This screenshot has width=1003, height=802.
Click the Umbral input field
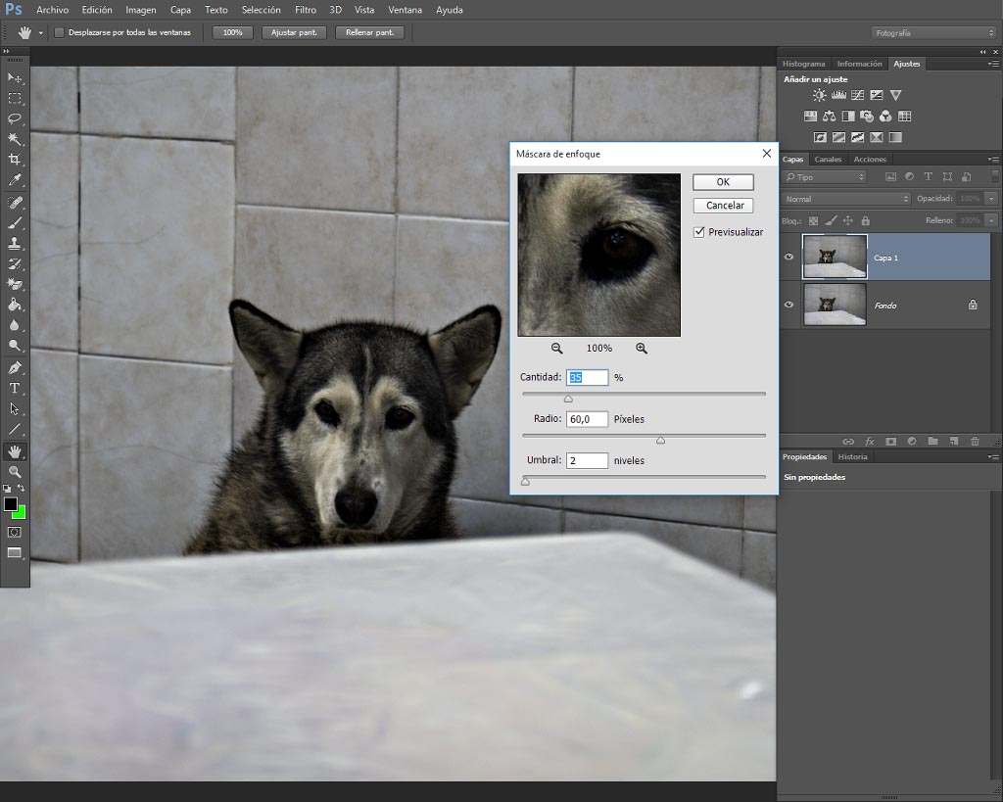tap(587, 460)
